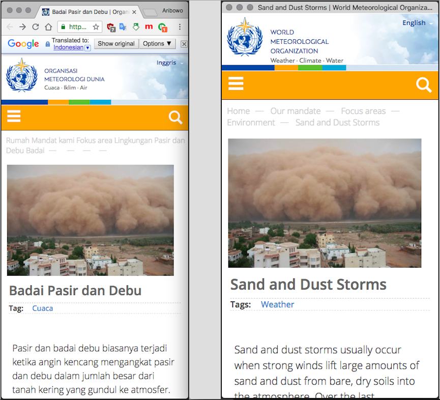Viewport: 440px width, 400px height.
Task: Open hamburger menu on the English page
Action: [x=236, y=83]
